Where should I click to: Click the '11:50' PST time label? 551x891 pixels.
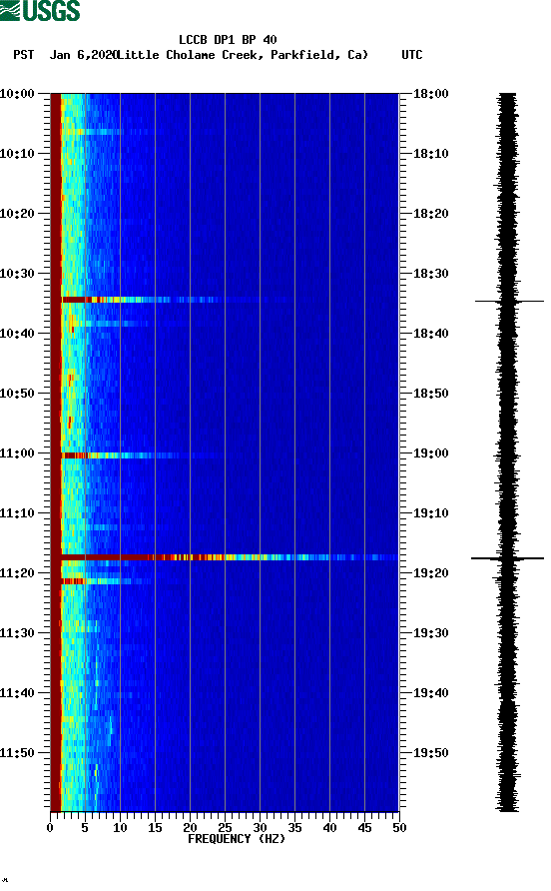[x=18, y=753]
